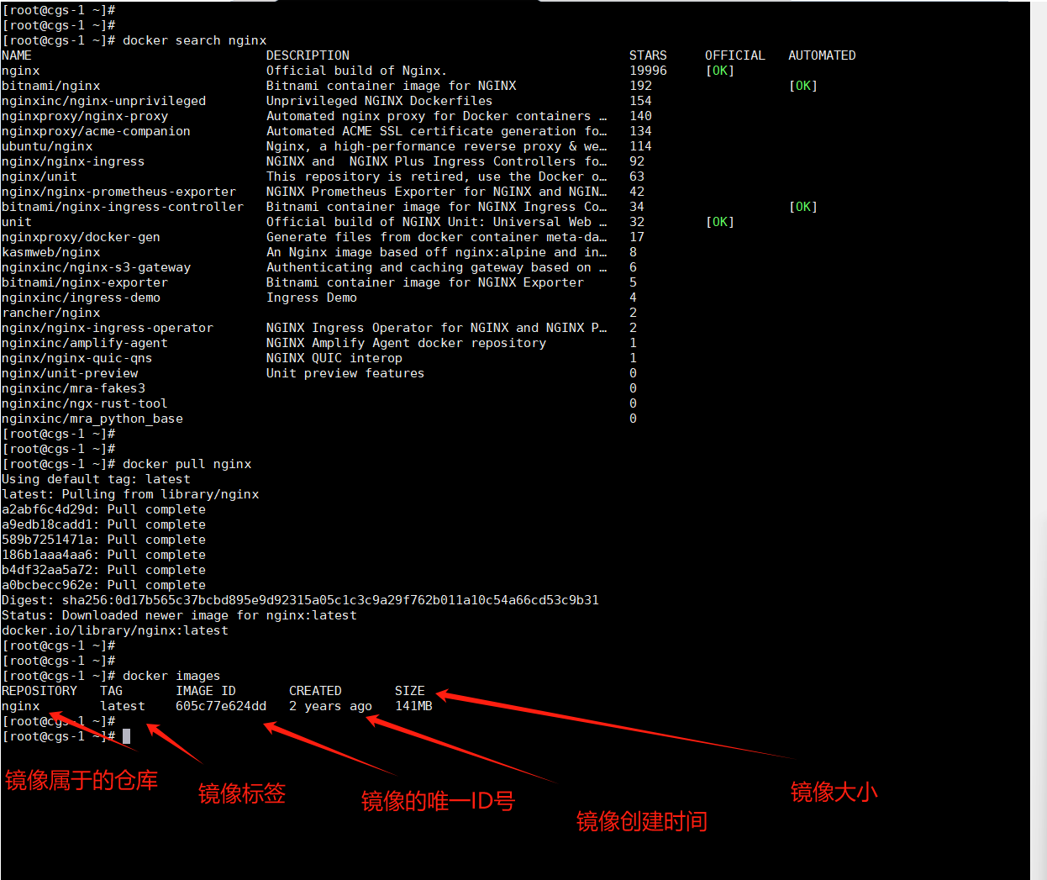Click the 'ubuntu/nginx' image name
Image resolution: width=1047 pixels, height=880 pixels.
(x=47, y=146)
